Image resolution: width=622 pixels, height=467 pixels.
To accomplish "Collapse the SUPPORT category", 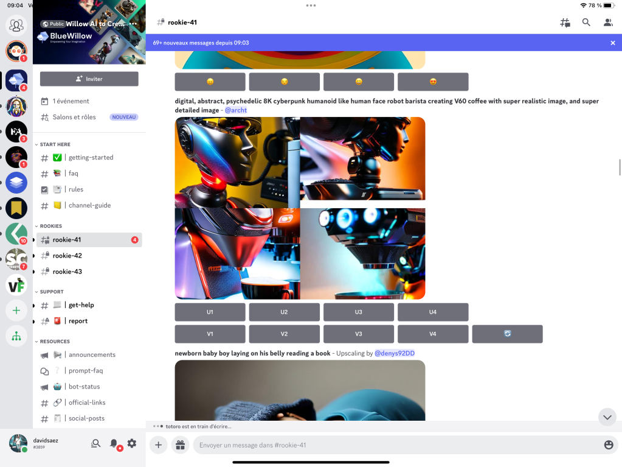I will pos(52,292).
